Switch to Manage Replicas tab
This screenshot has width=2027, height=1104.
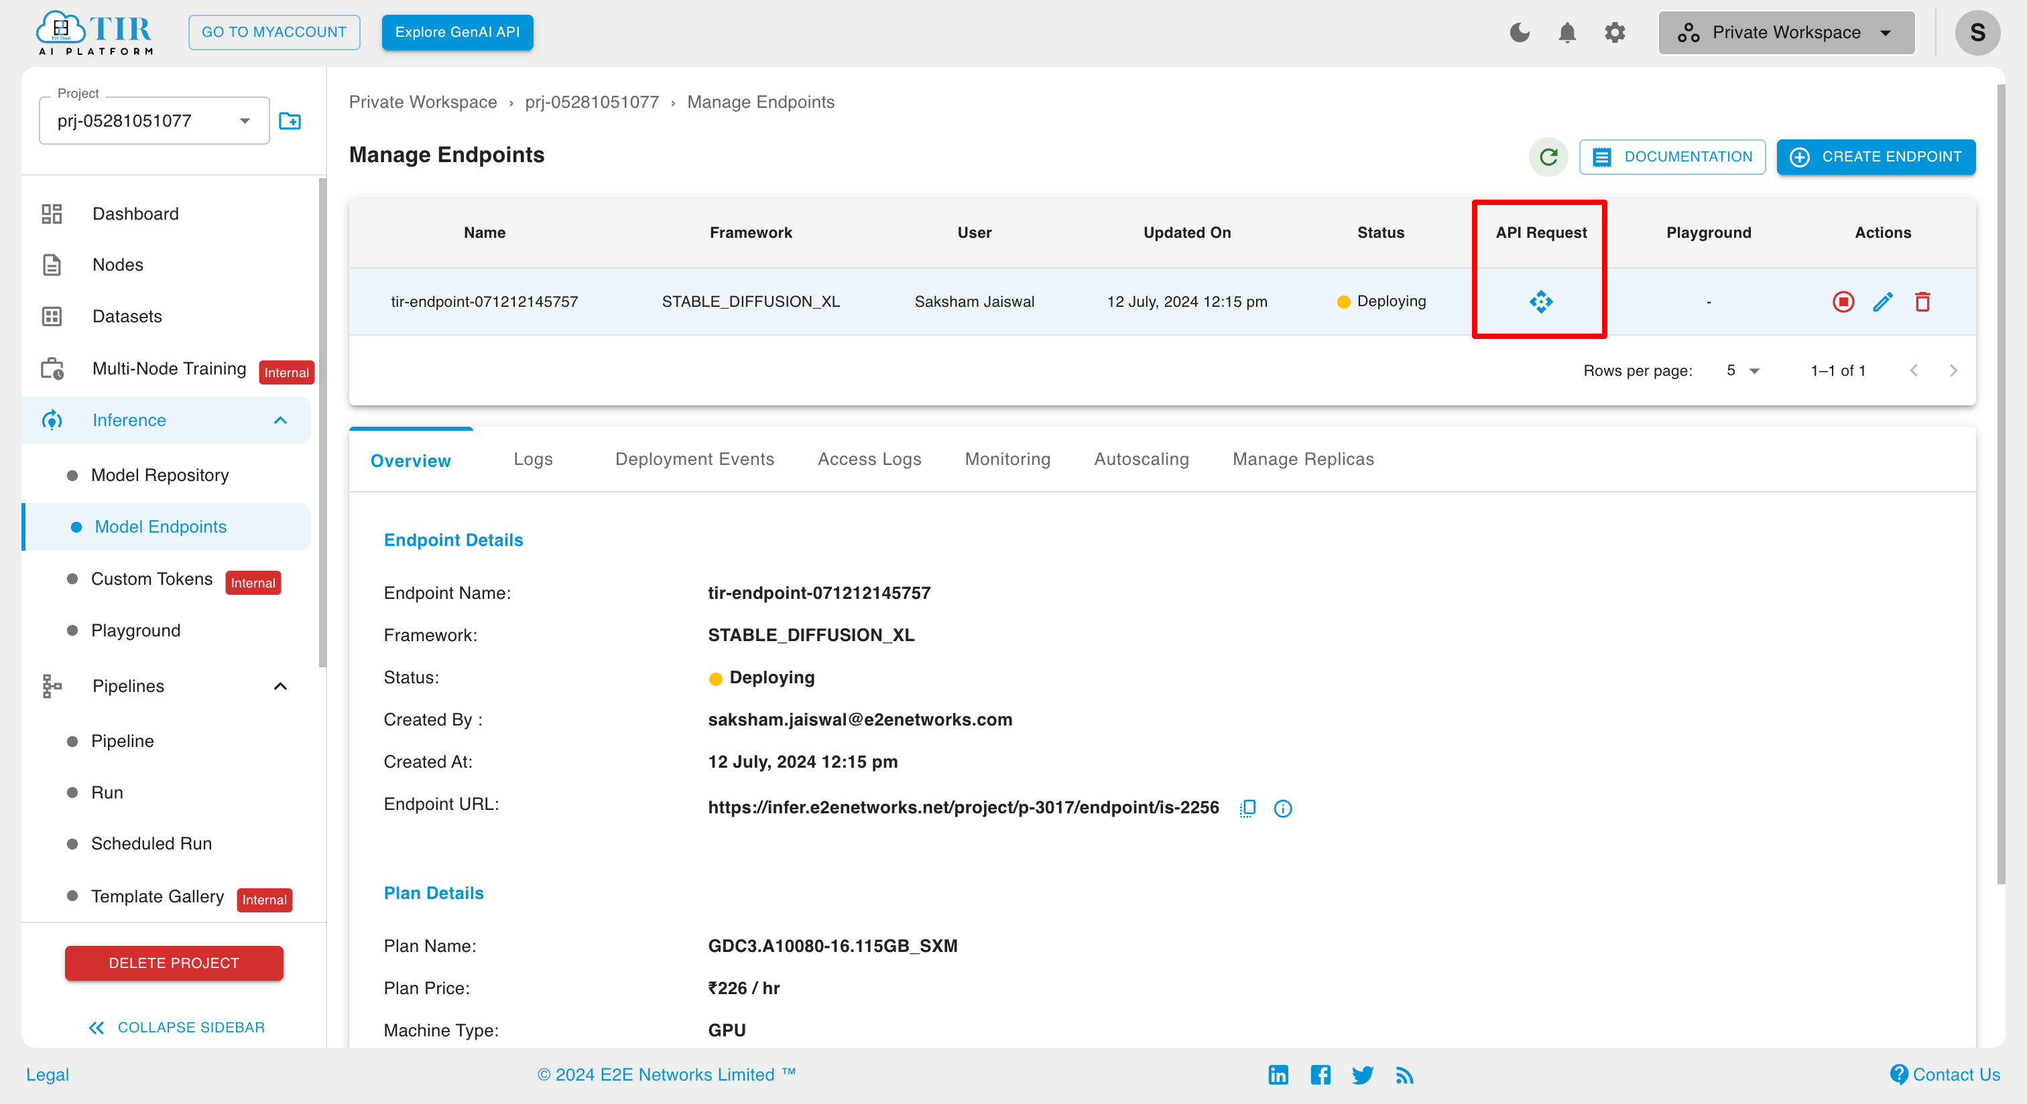[1302, 459]
